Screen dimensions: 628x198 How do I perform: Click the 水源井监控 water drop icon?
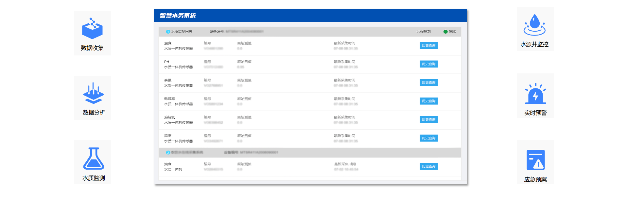point(534,25)
